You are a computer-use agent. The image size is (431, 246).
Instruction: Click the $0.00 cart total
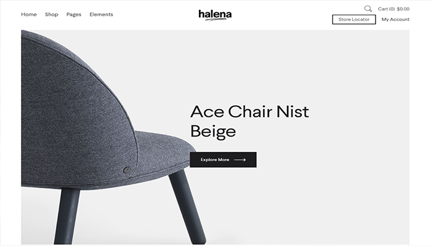coord(403,9)
